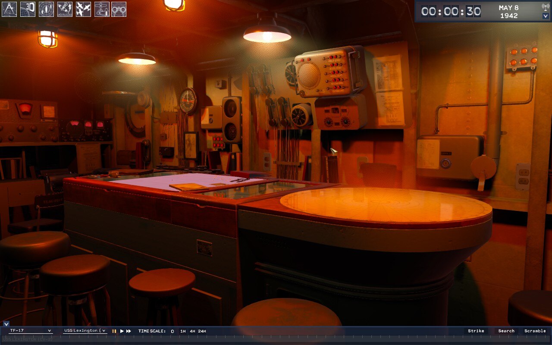This screenshot has height=345, width=552.
Task: Click the radio antenna signal icon
Action: (x=546, y=7)
